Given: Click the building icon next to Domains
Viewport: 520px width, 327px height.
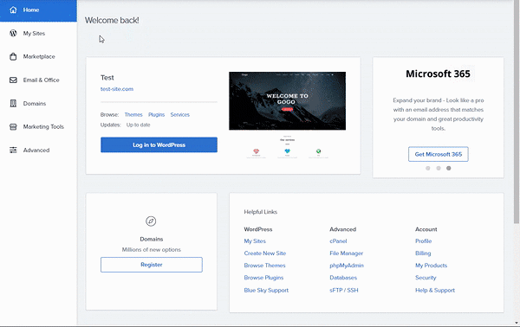Looking at the screenshot, I should 13,103.
